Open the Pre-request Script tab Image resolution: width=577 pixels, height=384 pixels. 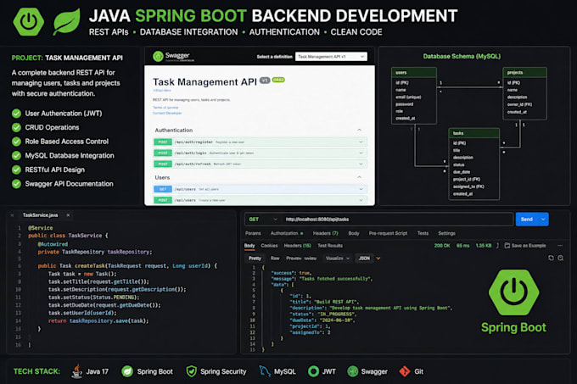click(388, 233)
